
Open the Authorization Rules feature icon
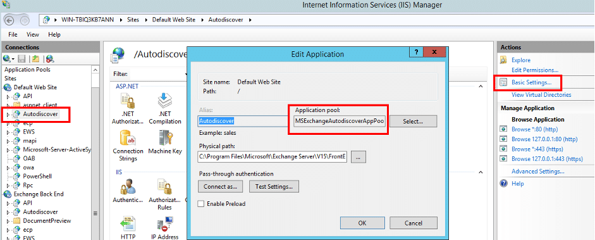point(164,194)
